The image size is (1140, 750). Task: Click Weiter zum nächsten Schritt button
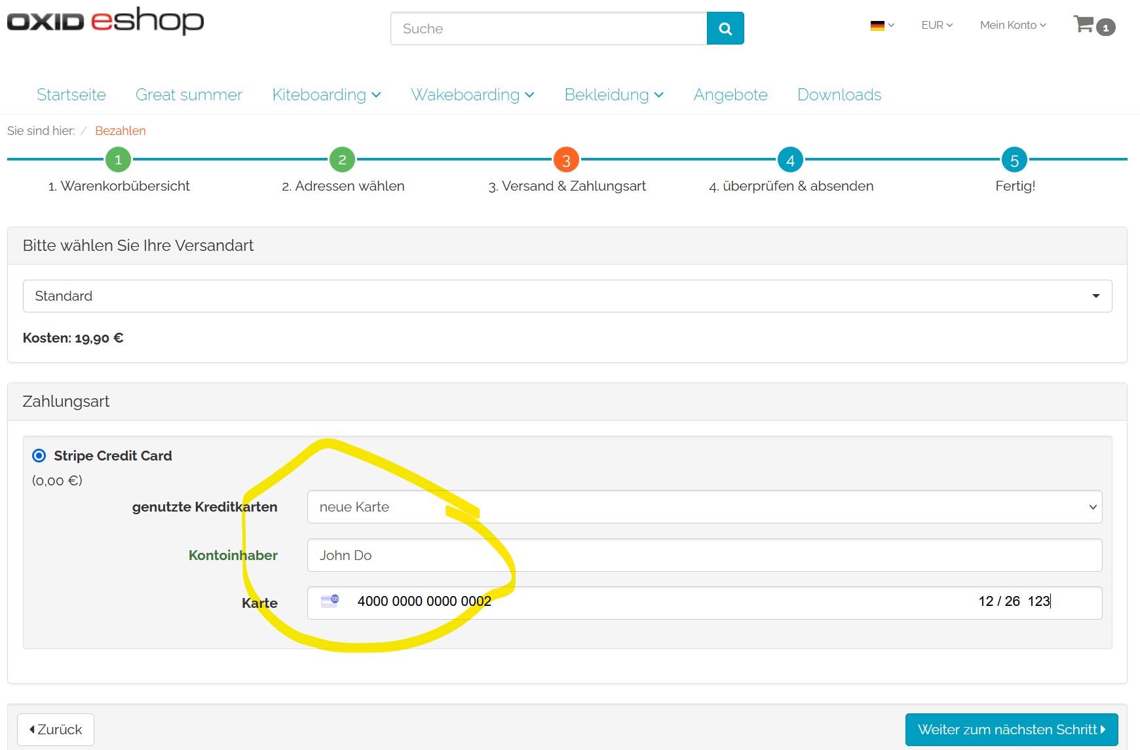(1011, 729)
